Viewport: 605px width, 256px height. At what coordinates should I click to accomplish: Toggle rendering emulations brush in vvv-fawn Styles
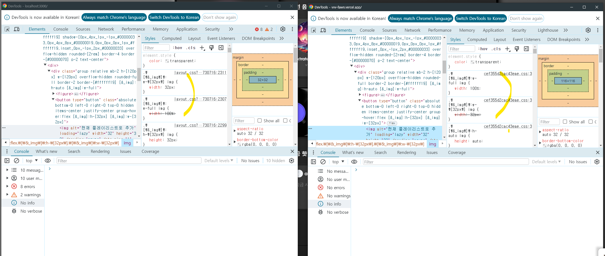point(517,49)
